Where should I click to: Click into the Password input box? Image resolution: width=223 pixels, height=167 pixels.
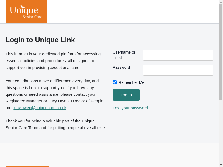[178, 70]
